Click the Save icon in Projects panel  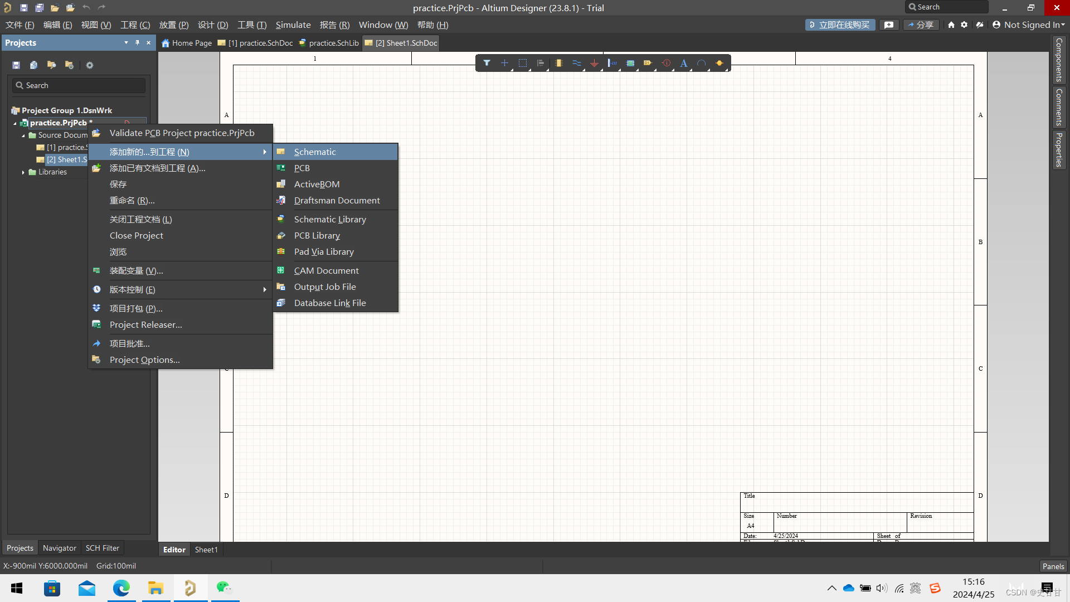[16, 65]
